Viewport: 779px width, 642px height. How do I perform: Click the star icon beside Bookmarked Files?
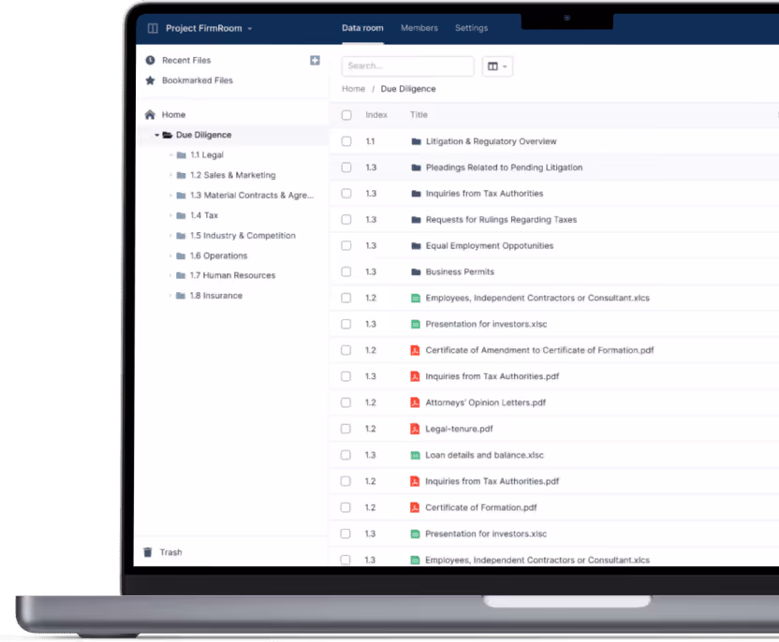pos(150,80)
